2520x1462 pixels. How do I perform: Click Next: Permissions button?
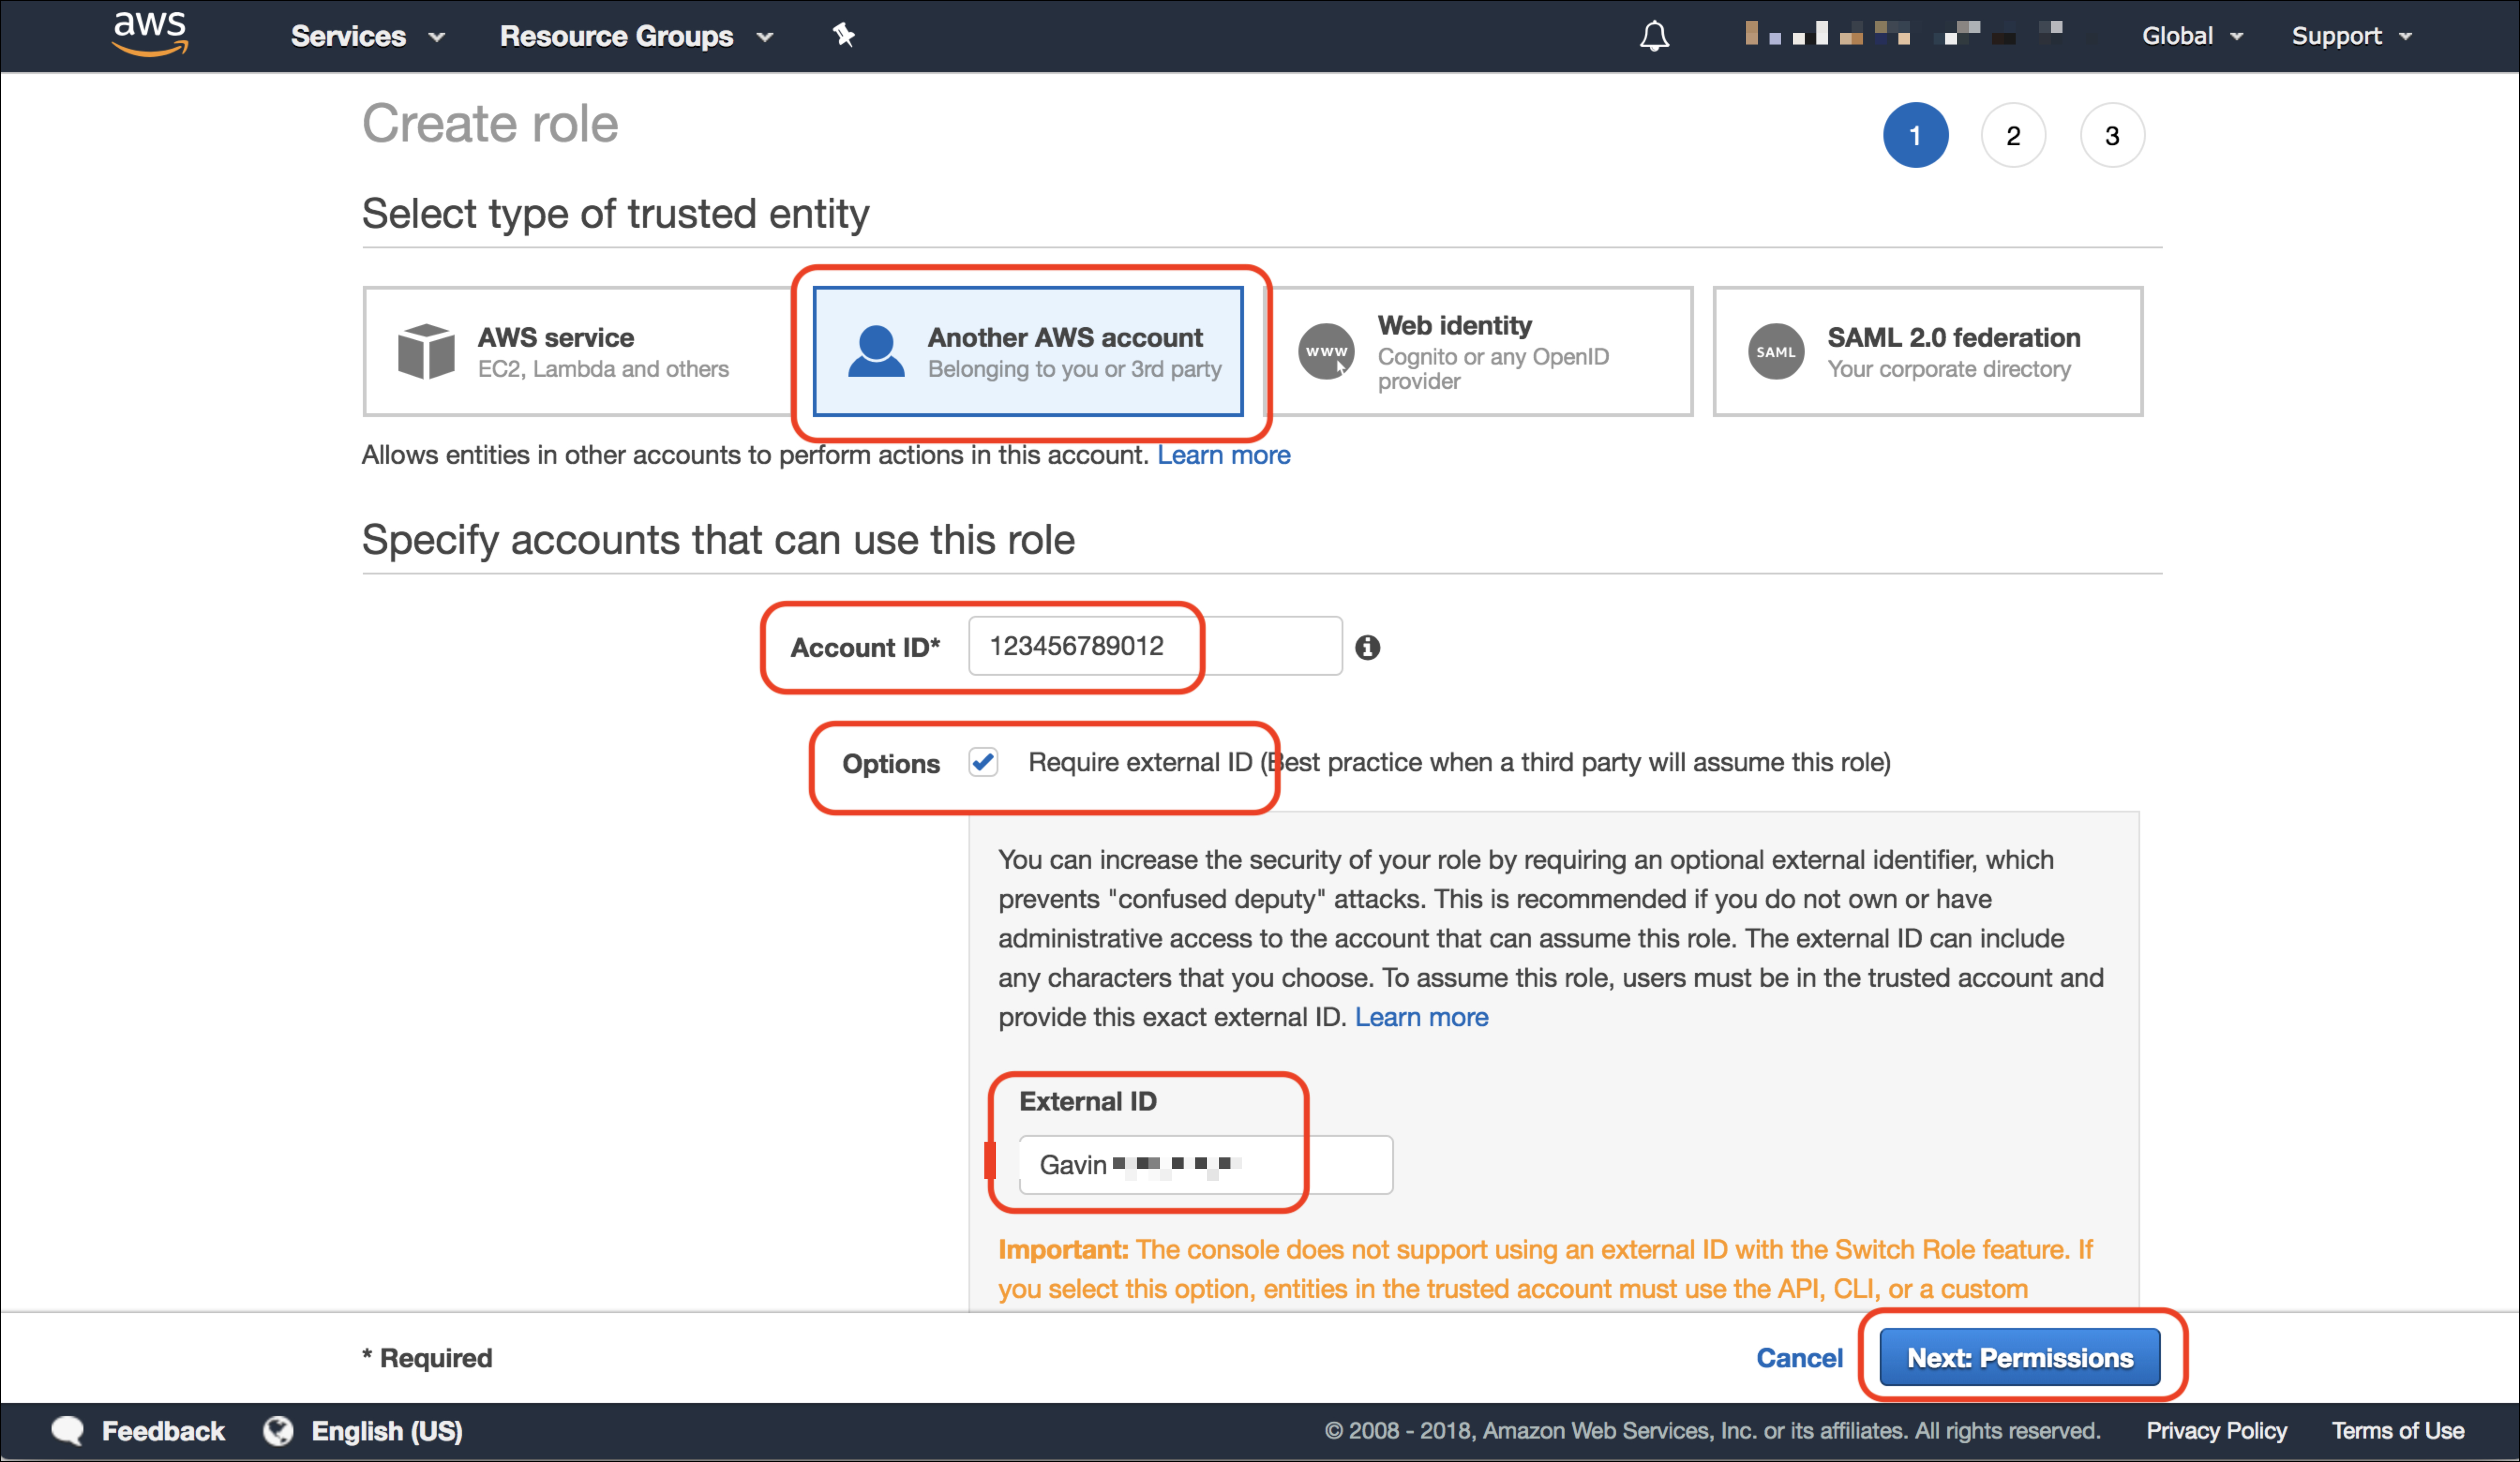pos(2019,1358)
